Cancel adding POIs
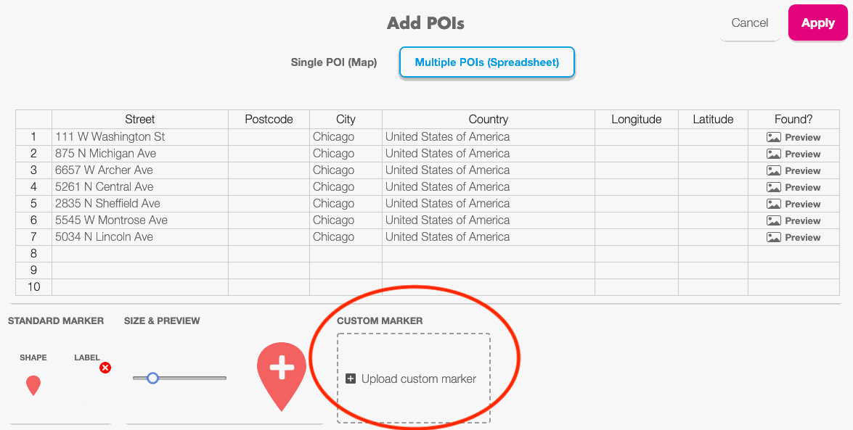The image size is (853, 430). (750, 23)
